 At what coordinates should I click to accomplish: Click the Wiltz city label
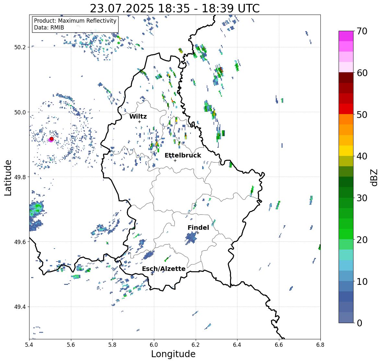pyautogui.click(x=138, y=116)
